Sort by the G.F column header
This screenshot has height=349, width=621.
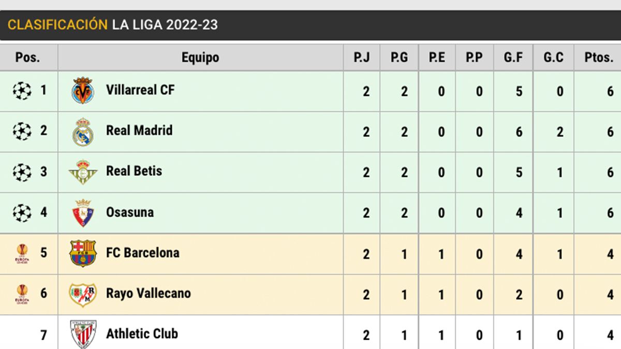tap(513, 57)
